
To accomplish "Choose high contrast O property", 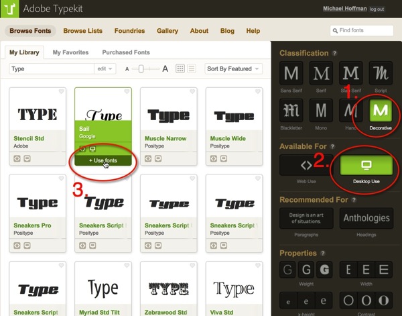I will point(384,301).
